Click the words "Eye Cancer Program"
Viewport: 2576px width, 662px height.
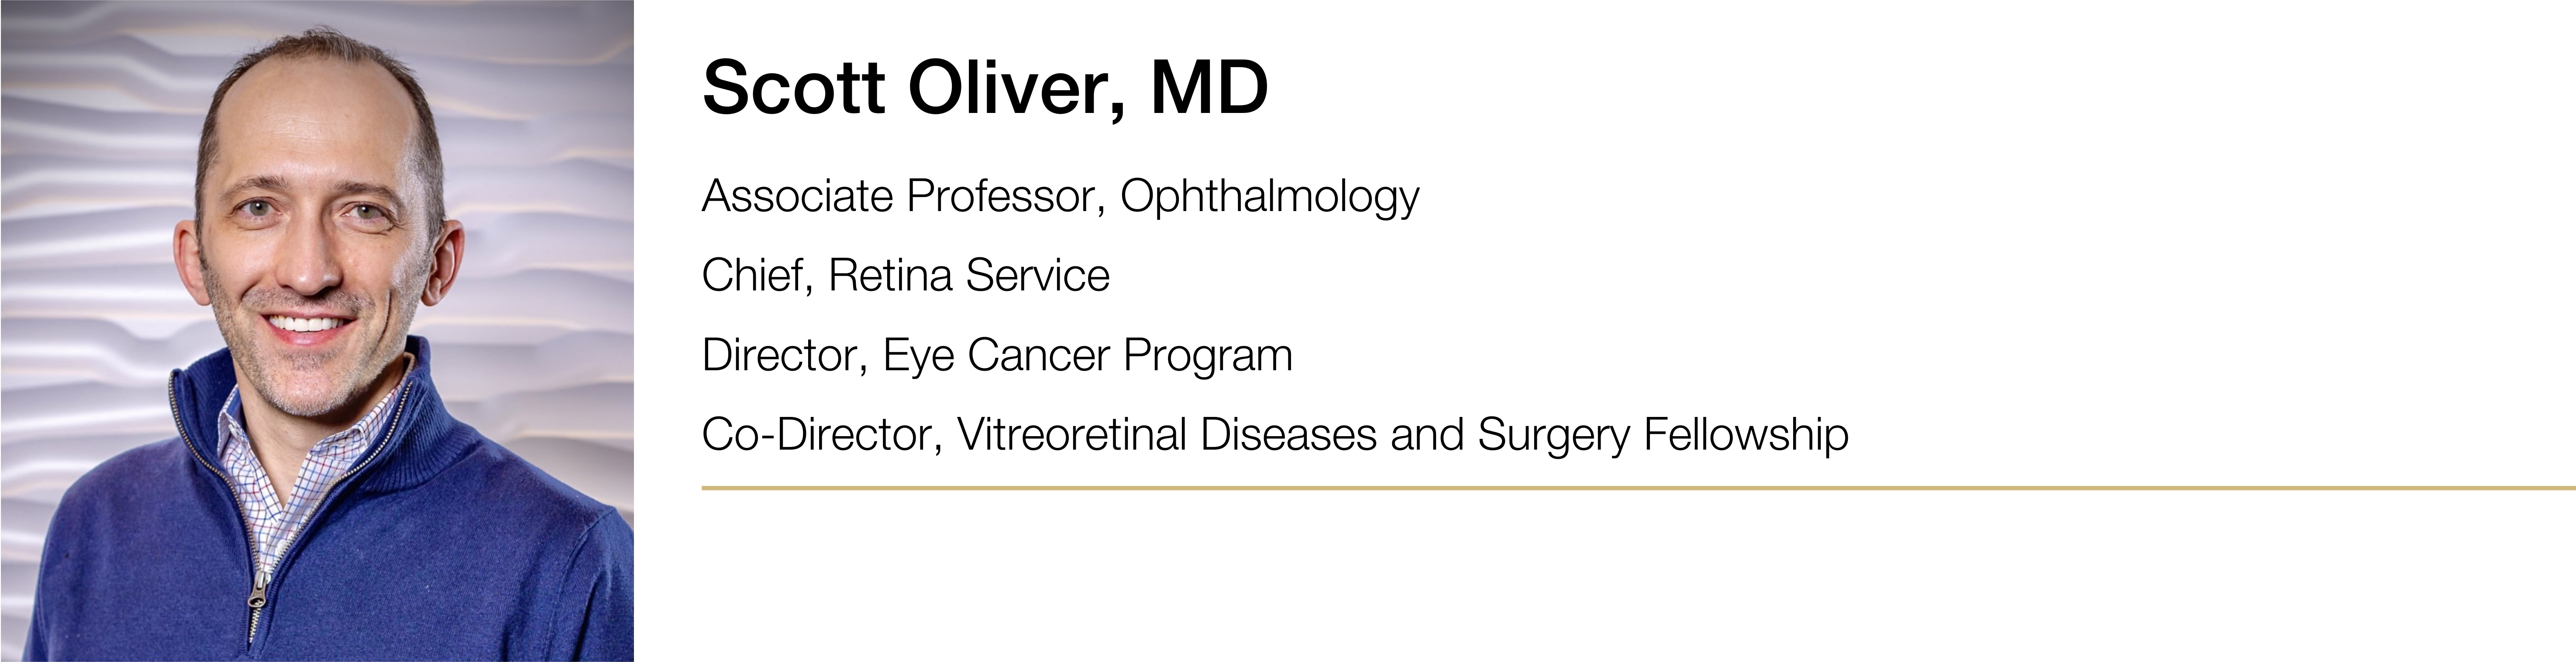(x=1087, y=355)
